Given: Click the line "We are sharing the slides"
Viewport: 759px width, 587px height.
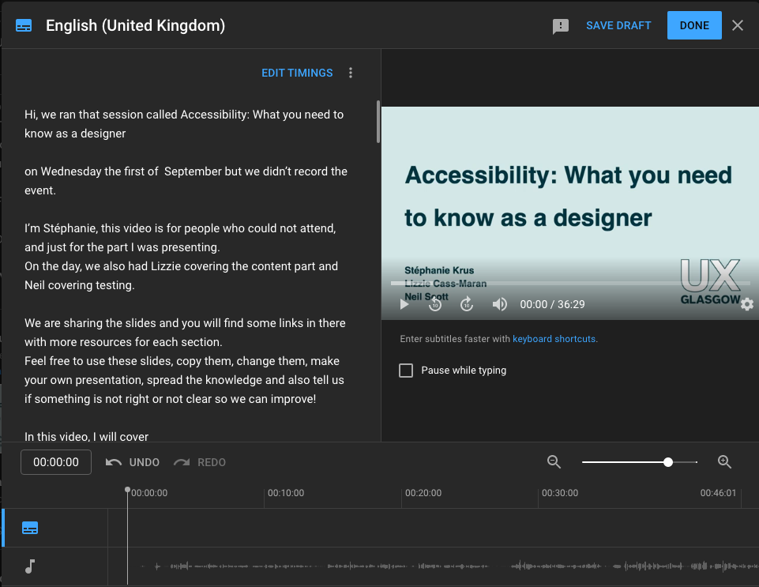Looking at the screenshot, I should (x=185, y=323).
